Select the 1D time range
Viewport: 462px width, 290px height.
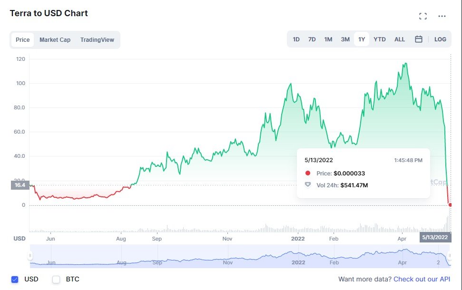[296, 39]
